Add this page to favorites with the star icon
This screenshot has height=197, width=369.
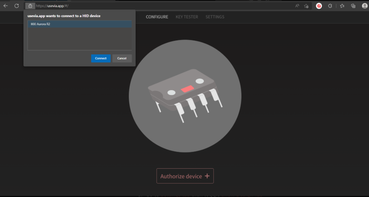[306, 6]
